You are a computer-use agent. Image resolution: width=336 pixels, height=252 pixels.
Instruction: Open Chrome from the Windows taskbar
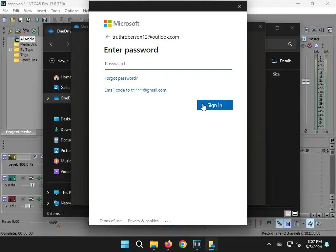coord(182,244)
